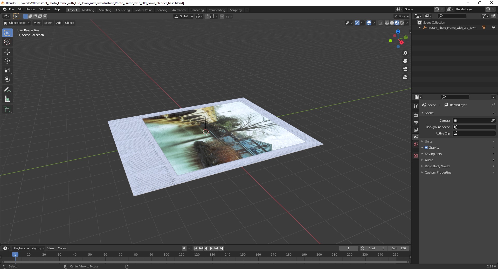The image size is (498, 269).
Task: Click the viewport gizmo Z axis
Action: pyautogui.click(x=398, y=32)
